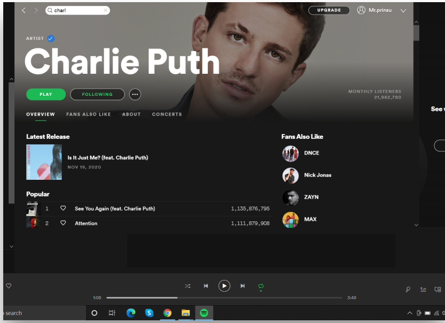
Task: Open the three-dot more options menu
Action: point(135,94)
